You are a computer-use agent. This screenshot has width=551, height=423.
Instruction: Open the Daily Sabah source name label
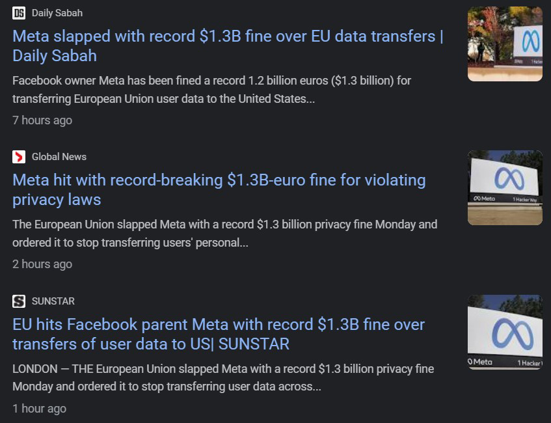(57, 13)
